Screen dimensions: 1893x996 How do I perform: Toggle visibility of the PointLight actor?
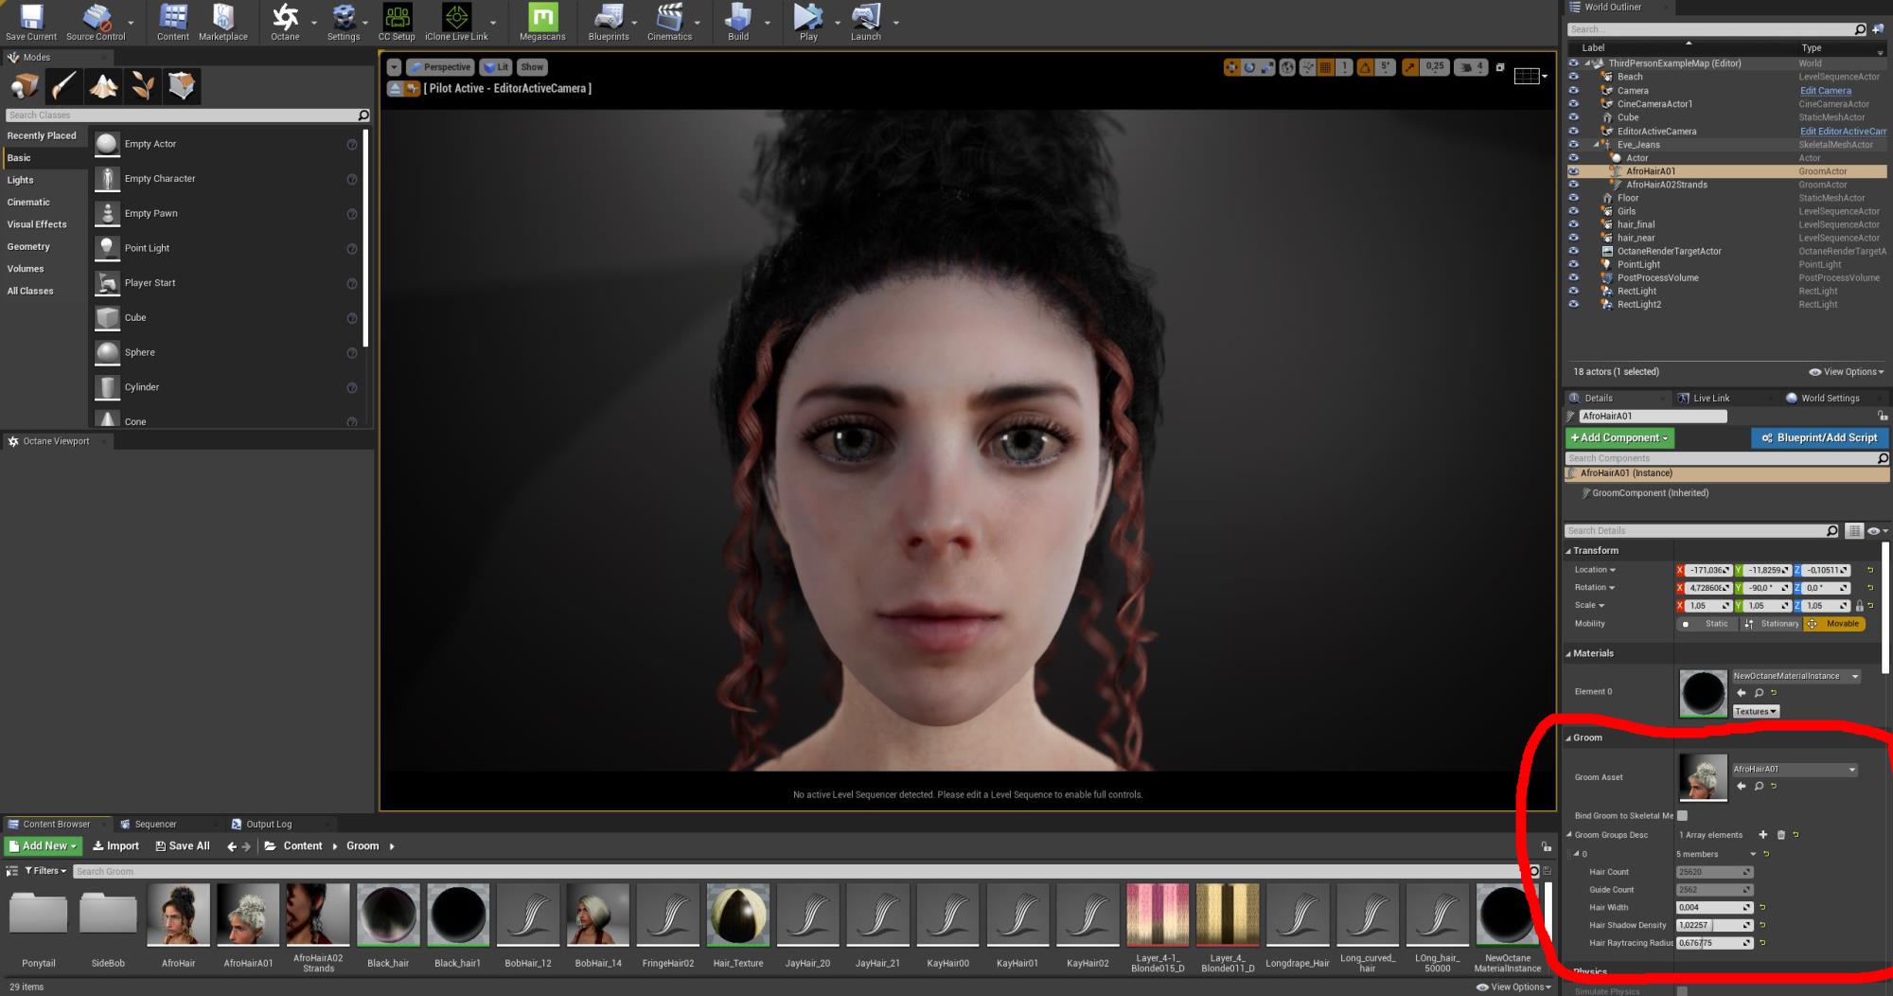pos(1573,264)
